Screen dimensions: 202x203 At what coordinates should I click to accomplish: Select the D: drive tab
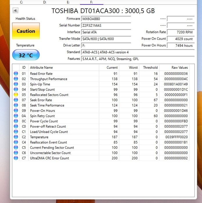(x=45, y=2)
